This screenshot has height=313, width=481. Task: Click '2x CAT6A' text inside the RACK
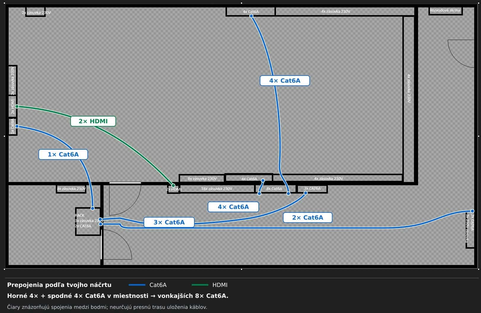pyautogui.click(x=83, y=226)
